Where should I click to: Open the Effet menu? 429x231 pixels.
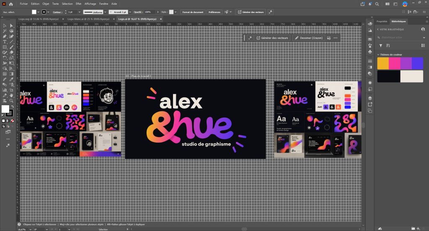tap(78, 4)
